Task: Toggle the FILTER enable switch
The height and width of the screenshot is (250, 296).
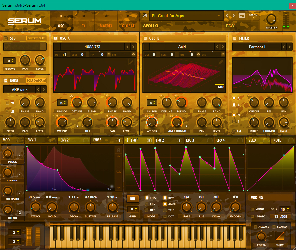Action: [x=235, y=38]
